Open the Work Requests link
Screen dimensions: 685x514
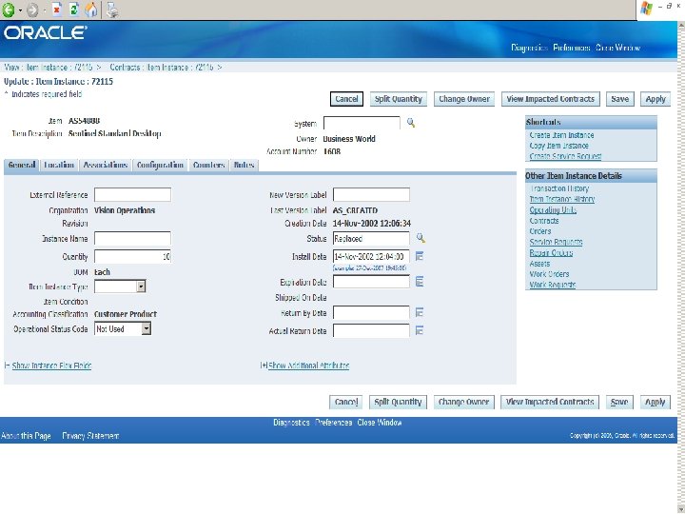[552, 285]
